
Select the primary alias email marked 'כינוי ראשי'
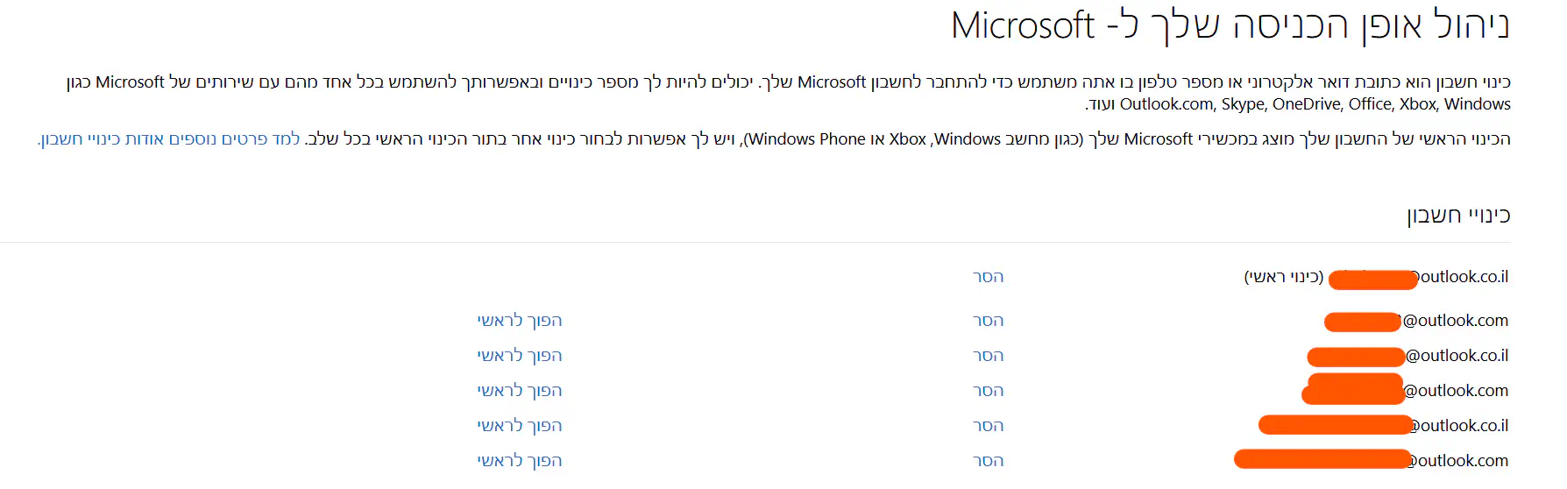tap(1420, 278)
